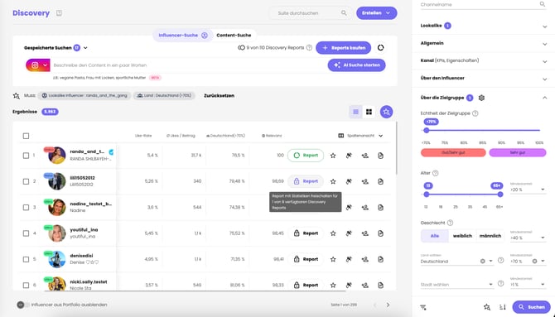Expand the Allgemein filter section
Image resolution: width=555 pixels, height=317 pixels.
483,43
